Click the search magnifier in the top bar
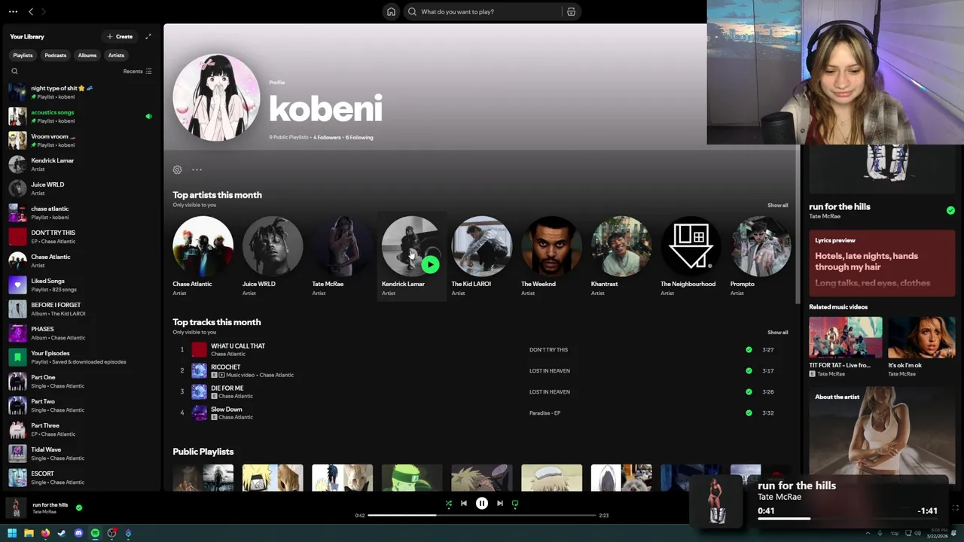 click(412, 11)
